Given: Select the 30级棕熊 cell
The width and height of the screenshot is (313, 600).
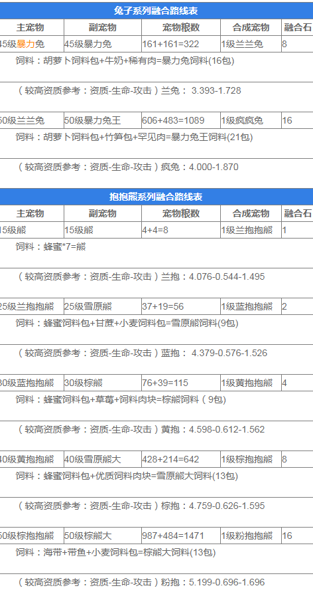Looking at the screenshot, I should click(103, 383).
